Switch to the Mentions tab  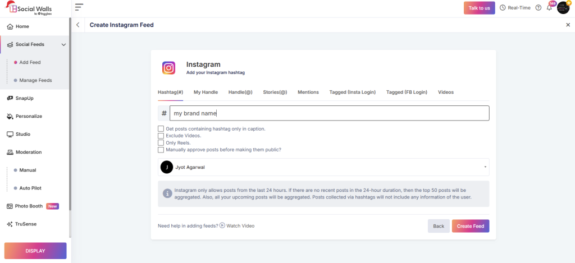tap(308, 92)
